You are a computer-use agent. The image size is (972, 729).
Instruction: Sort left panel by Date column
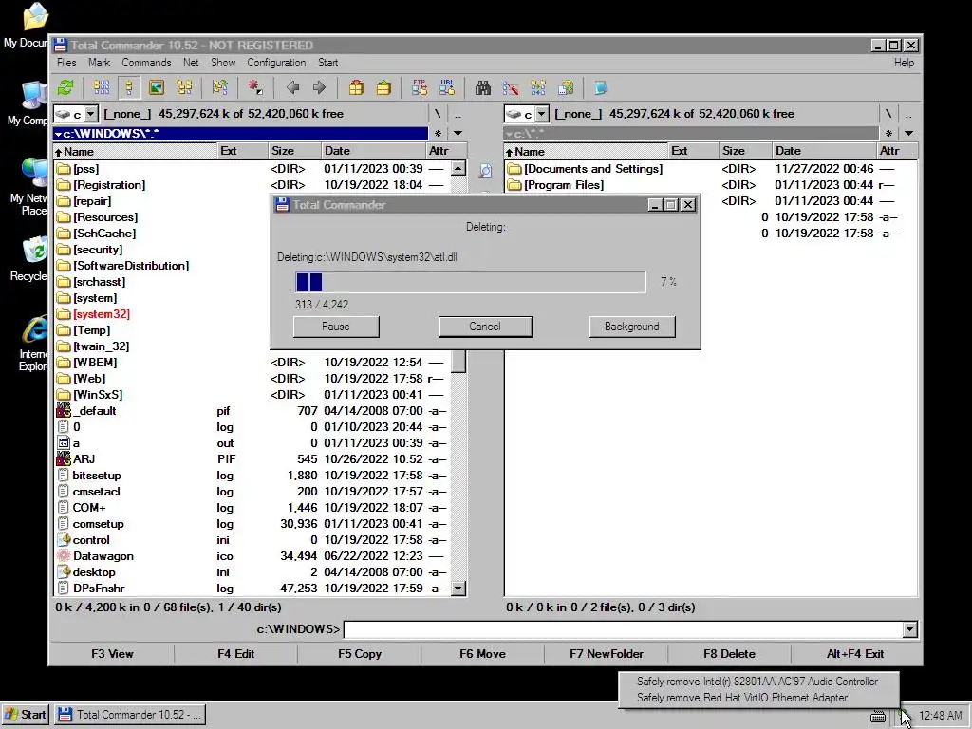[x=372, y=151]
